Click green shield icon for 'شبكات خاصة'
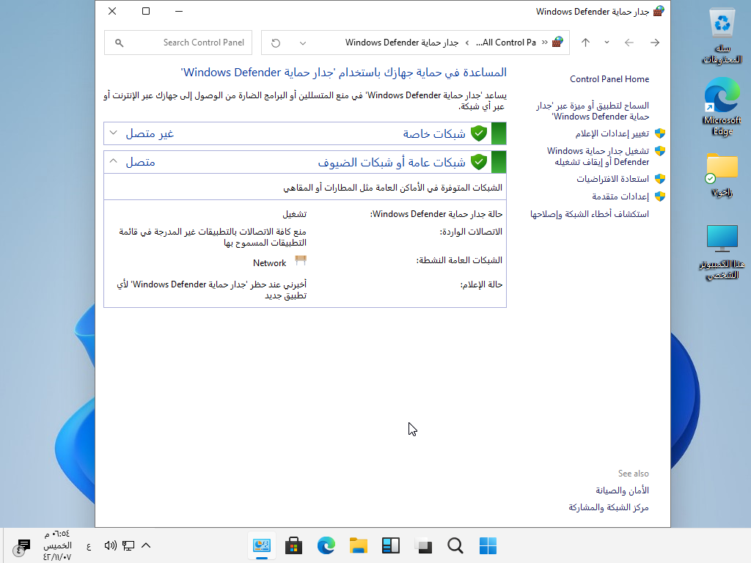The height and width of the screenshot is (563, 751). click(x=478, y=133)
